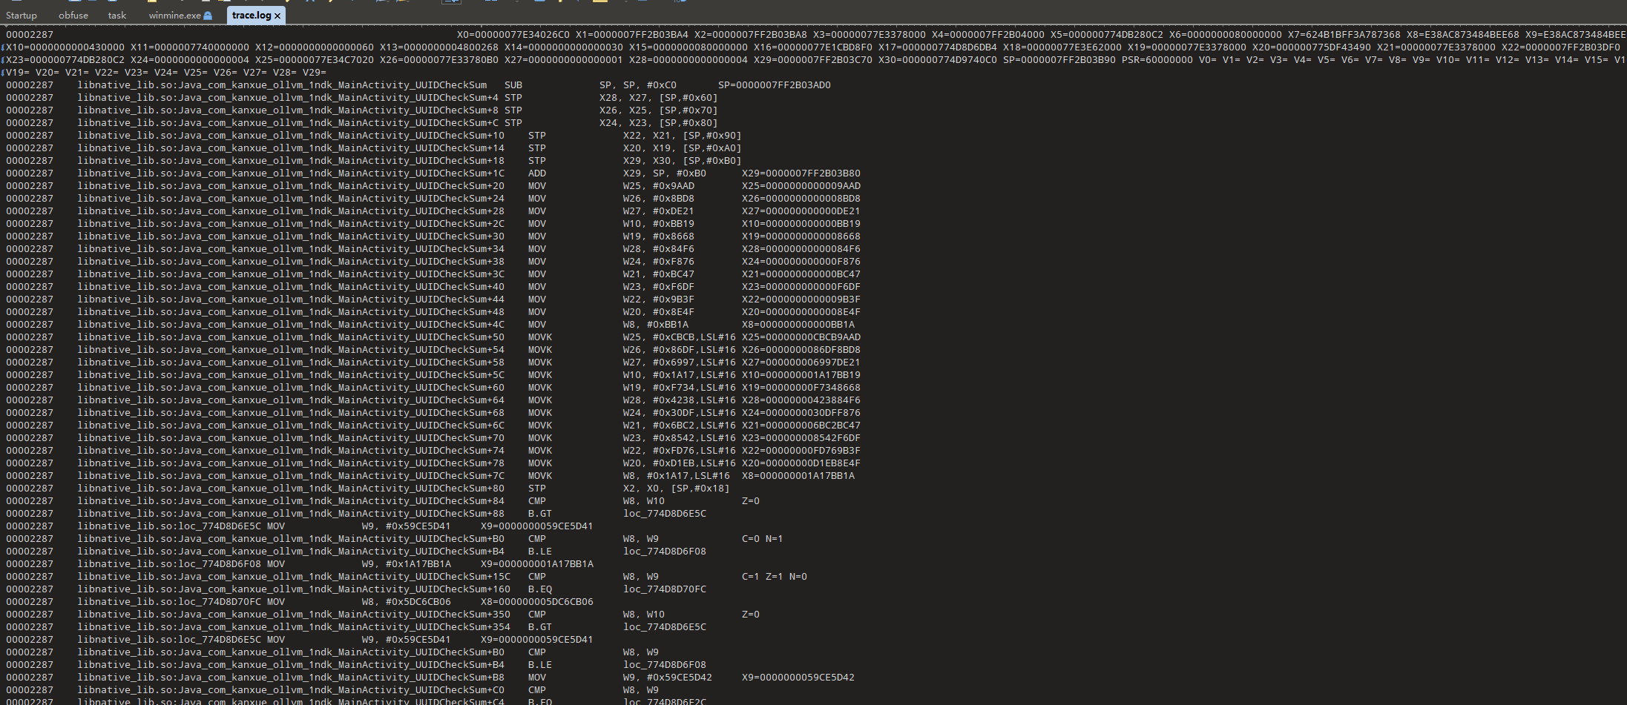This screenshot has height=705, width=1627.
Task: Click STP X2, X0, [SP,#0x18] operands
Action: (x=677, y=489)
